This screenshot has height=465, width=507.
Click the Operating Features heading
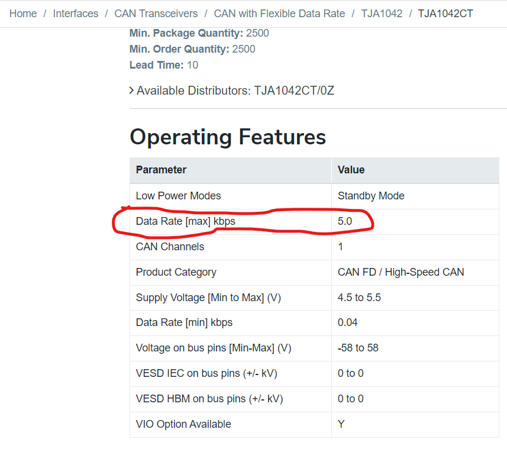(228, 137)
